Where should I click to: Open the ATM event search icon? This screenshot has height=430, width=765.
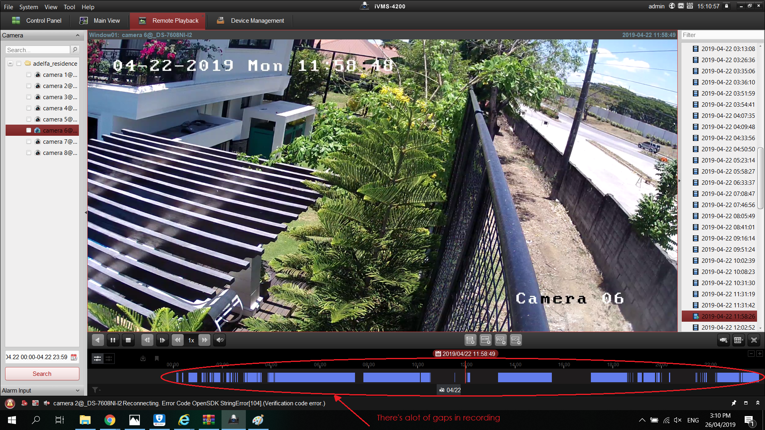pos(485,340)
